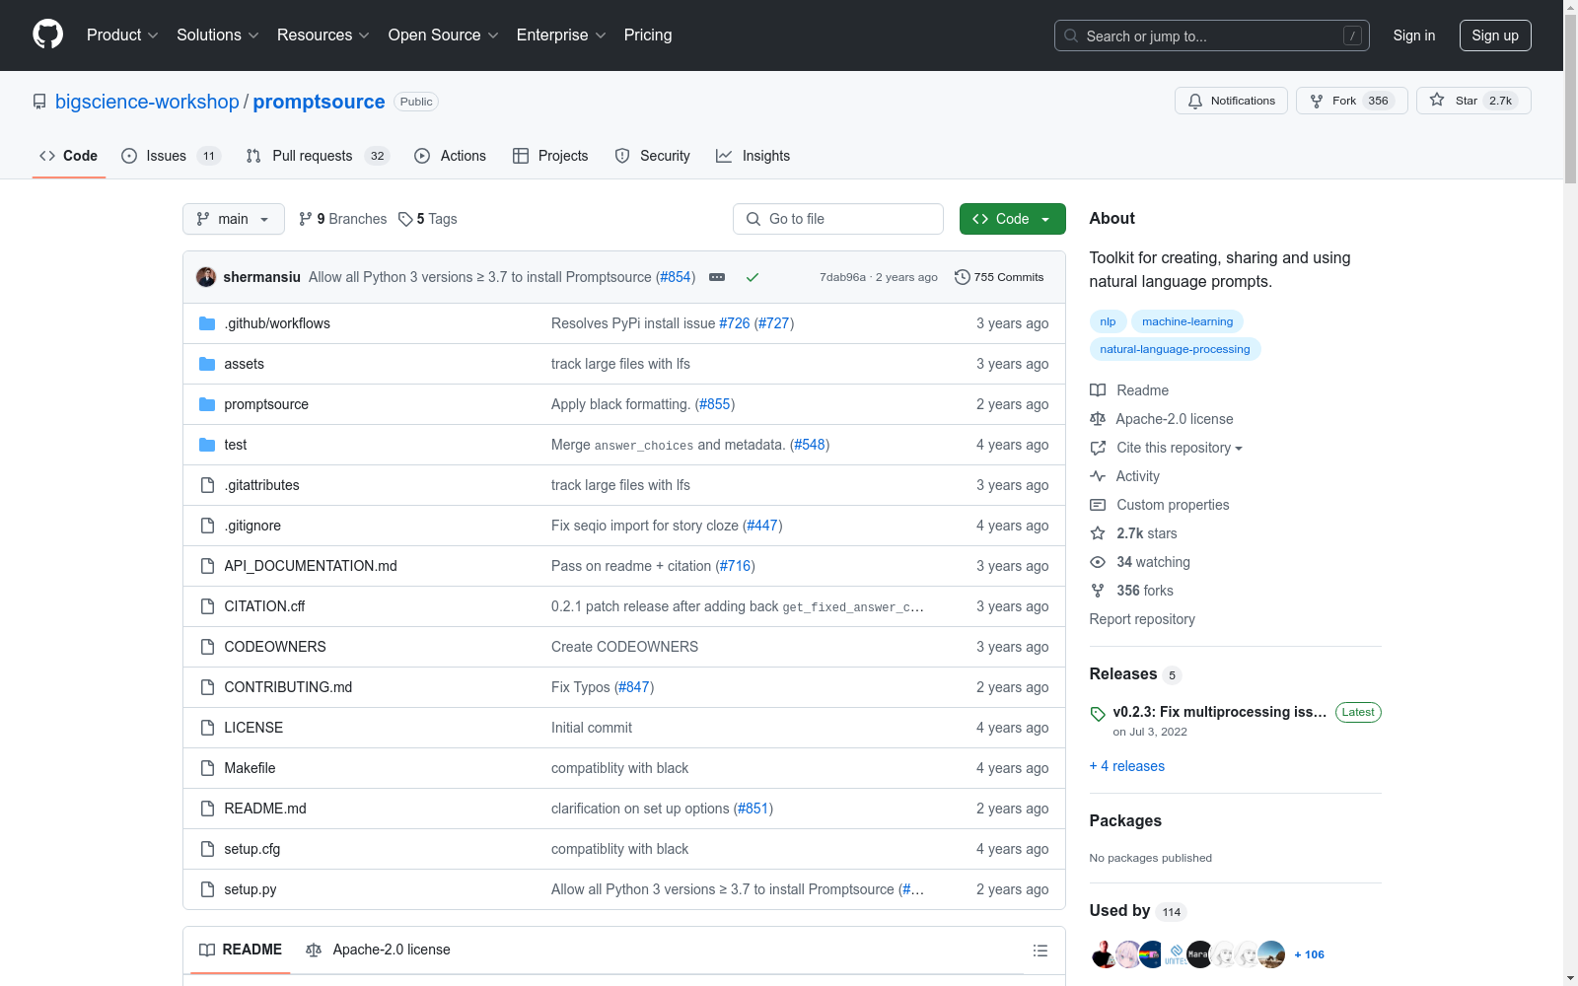Open the promptsource folder
1578x986 pixels.
tap(266, 404)
